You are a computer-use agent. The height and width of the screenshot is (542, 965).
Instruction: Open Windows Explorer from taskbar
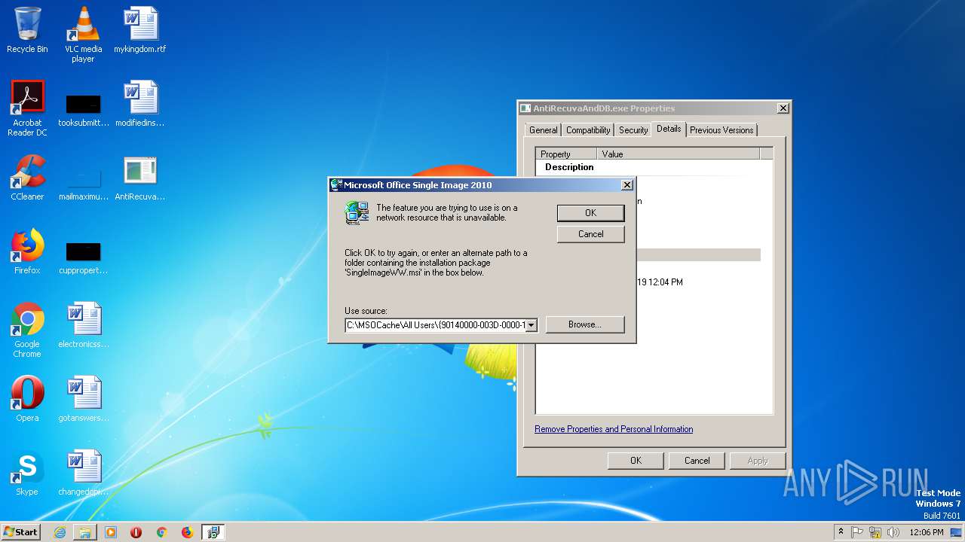click(85, 532)
